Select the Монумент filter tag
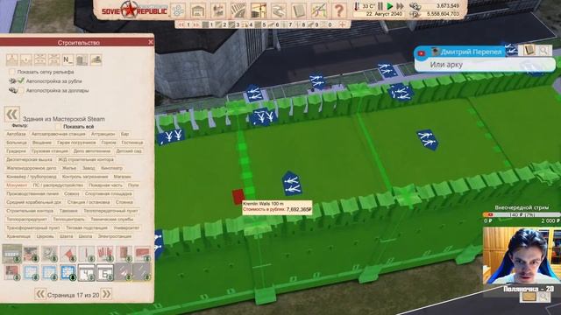 tap(17, 185)
